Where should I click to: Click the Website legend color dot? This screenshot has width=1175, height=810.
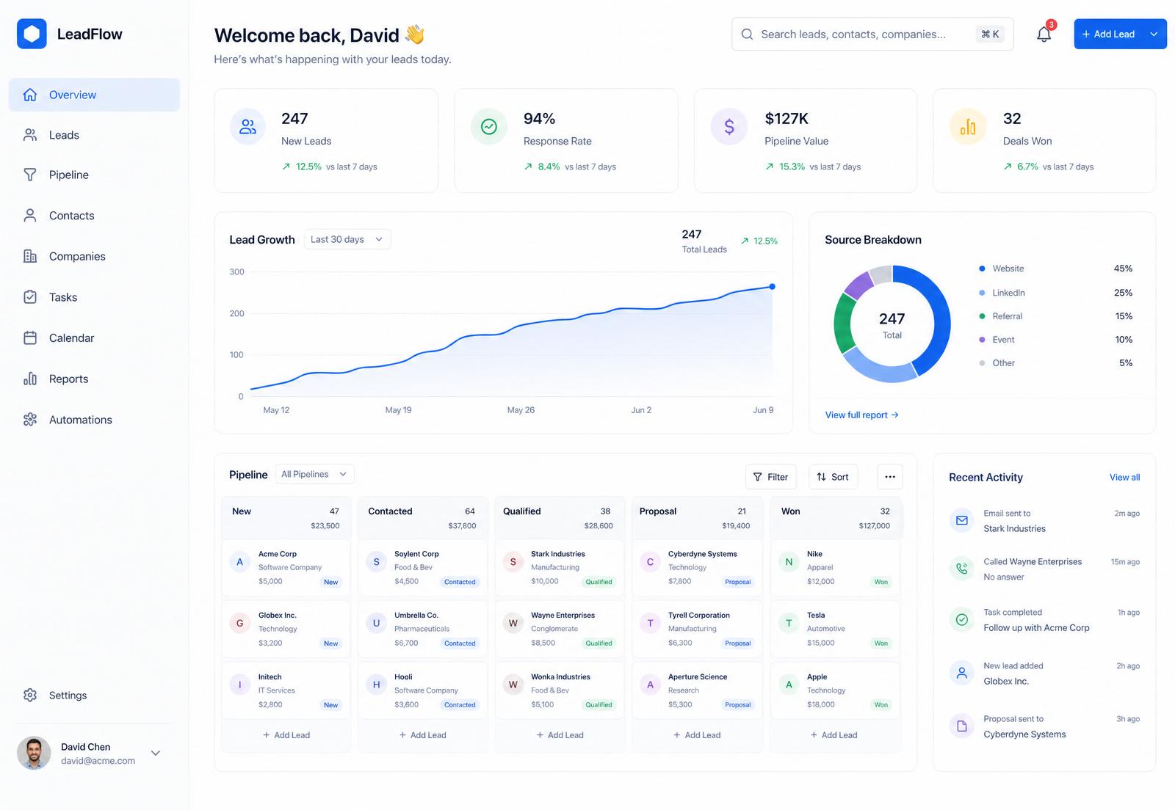click(x=982, y=269)
